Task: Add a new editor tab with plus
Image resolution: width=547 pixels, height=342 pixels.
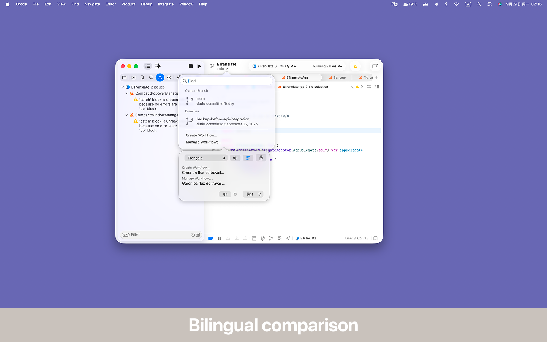Action: pyautogui.click(x=377, y=78)
